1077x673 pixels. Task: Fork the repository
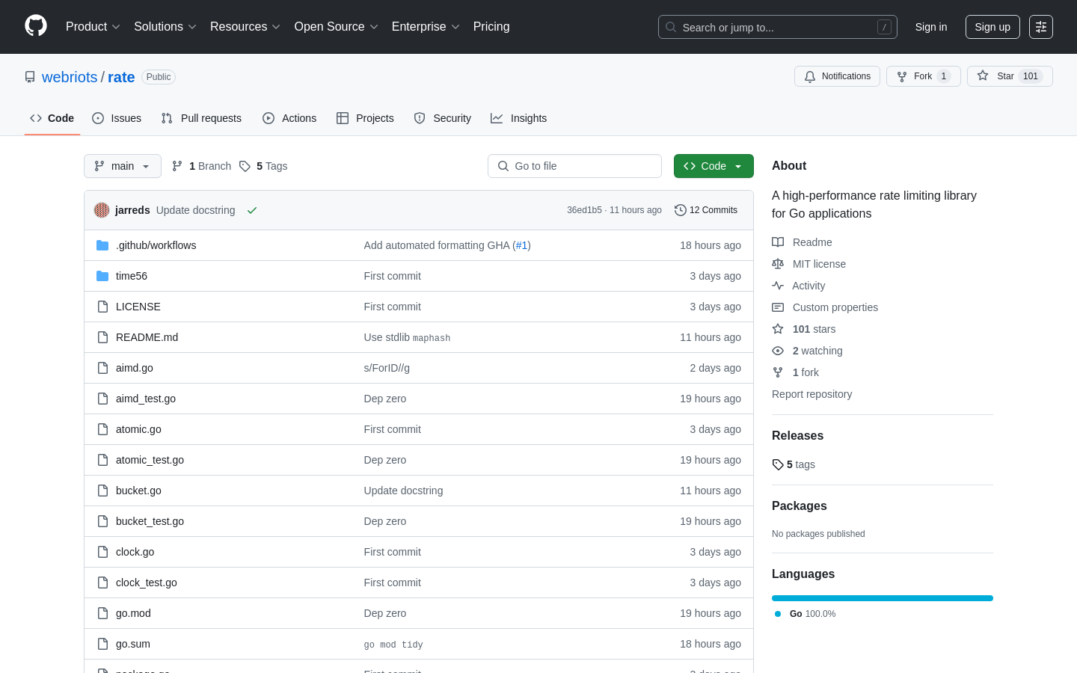pos(924,76)
